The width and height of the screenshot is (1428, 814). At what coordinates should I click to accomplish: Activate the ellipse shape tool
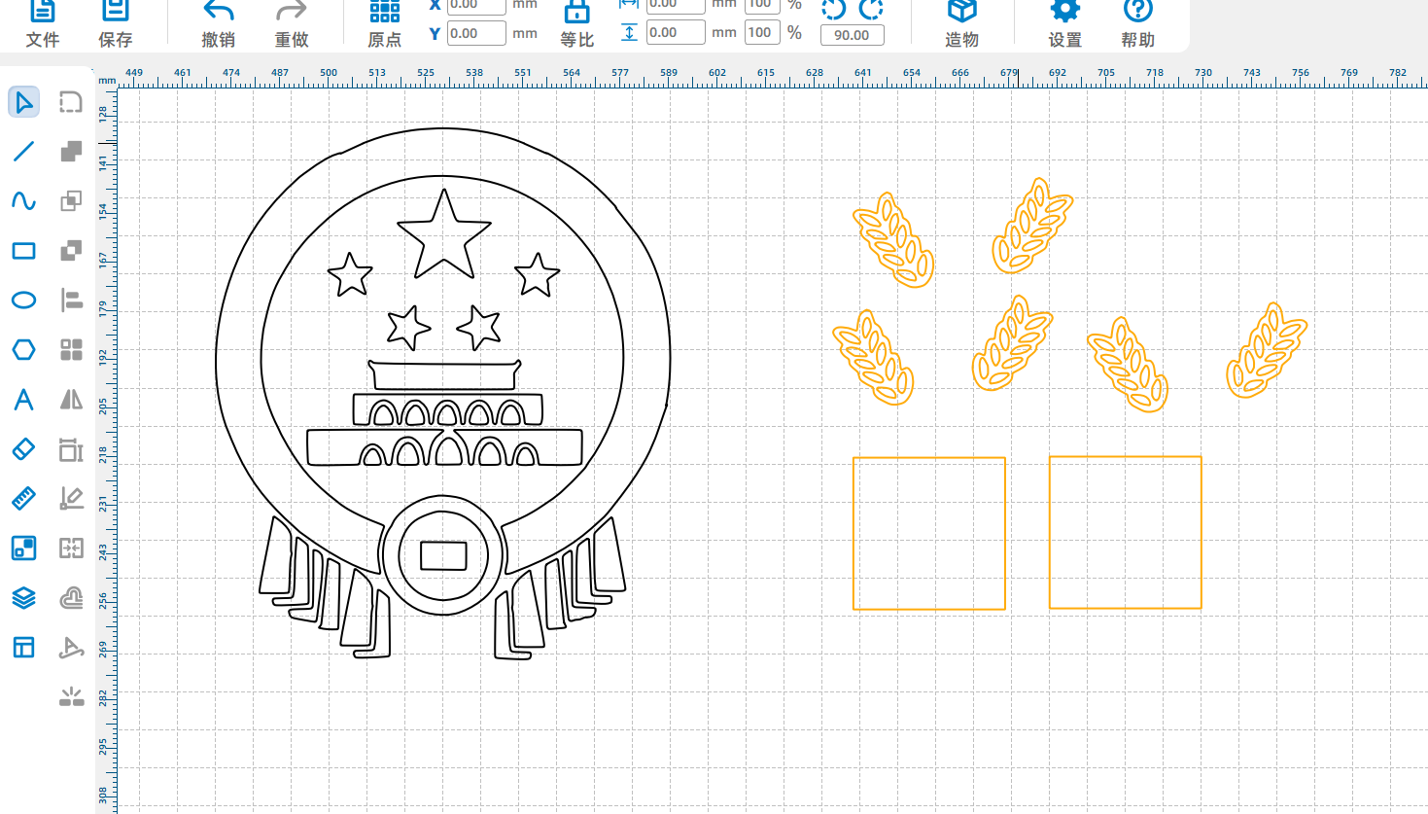point(24,300)
